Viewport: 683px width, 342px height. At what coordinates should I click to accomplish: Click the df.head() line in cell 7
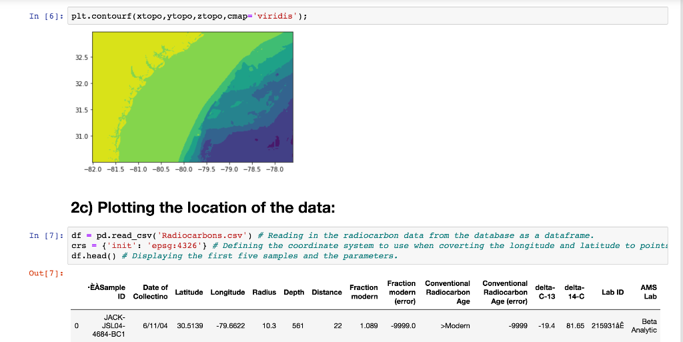coord(235,255)
